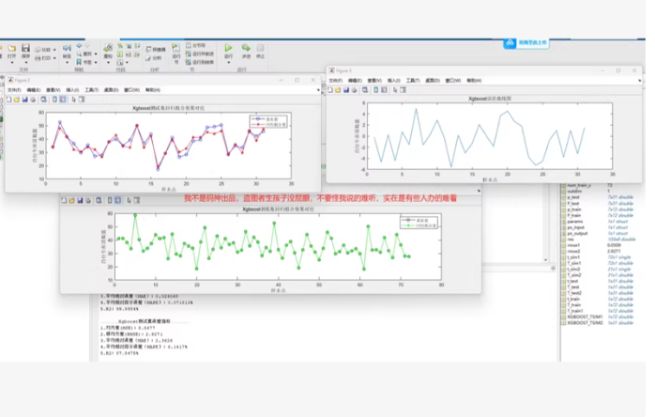Click Print icon in Figure 2 toolbar
The image size is (655, 417).
click(33, 100)
